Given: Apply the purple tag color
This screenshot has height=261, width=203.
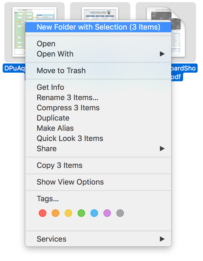Looking at the screenshot, I should (x=107, y=213).
